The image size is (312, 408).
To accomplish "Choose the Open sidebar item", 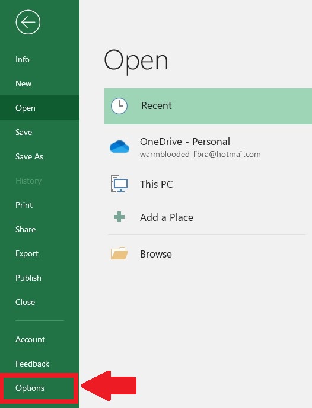I will [x=40, y=108].
